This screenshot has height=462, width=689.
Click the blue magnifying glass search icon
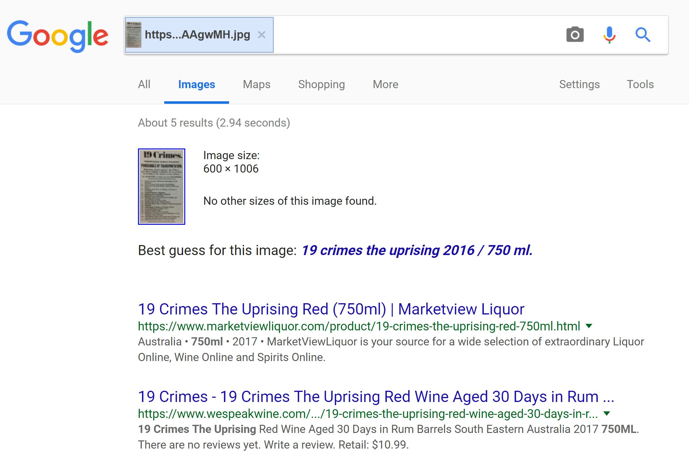(x=643, y=34)
